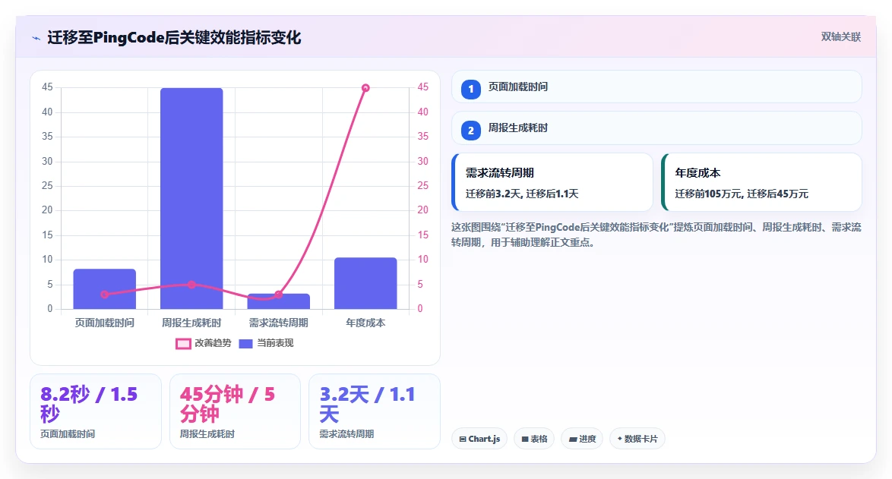Click the x-axis label 年度成本
Viewport: 892px width, 479px height.
[x=365, y=323]
